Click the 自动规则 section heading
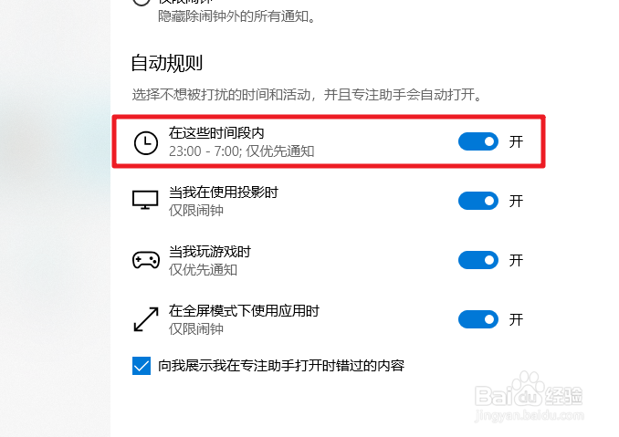Screen dimensions: 619x437 click(166, 63)
